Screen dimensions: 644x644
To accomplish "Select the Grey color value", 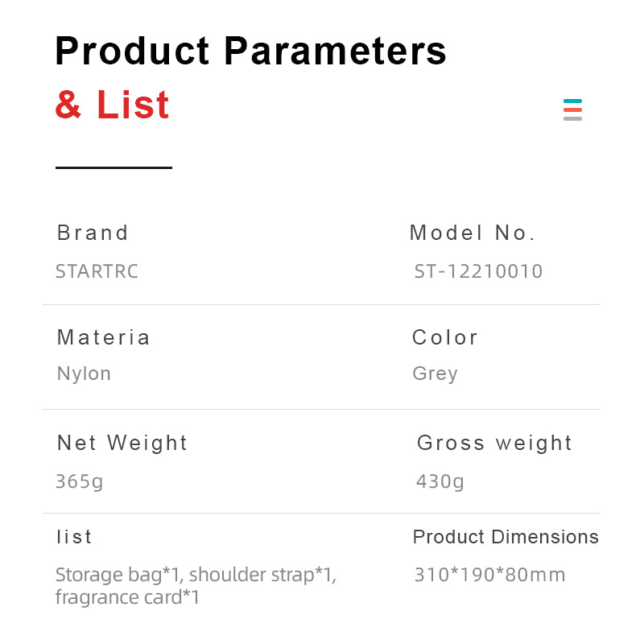I will point(435,374).
